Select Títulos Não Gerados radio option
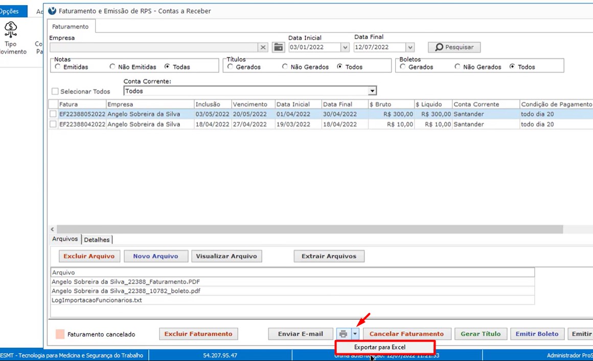The width and height of the screenshot is (593, 361). click(285, 67)
